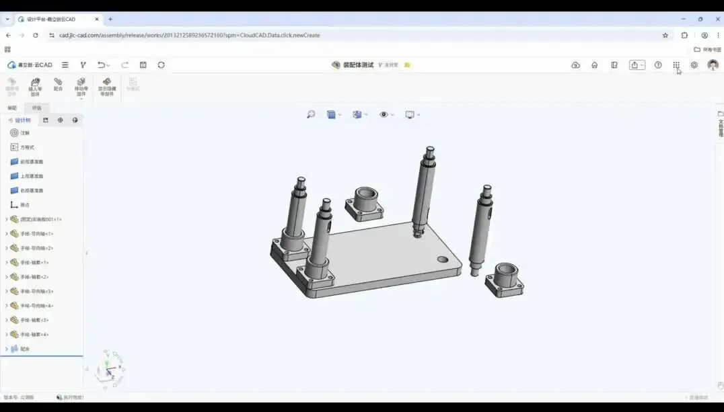724x412 pixels.
Task: Open the cloud save icon in header
Action: (575, 65)
